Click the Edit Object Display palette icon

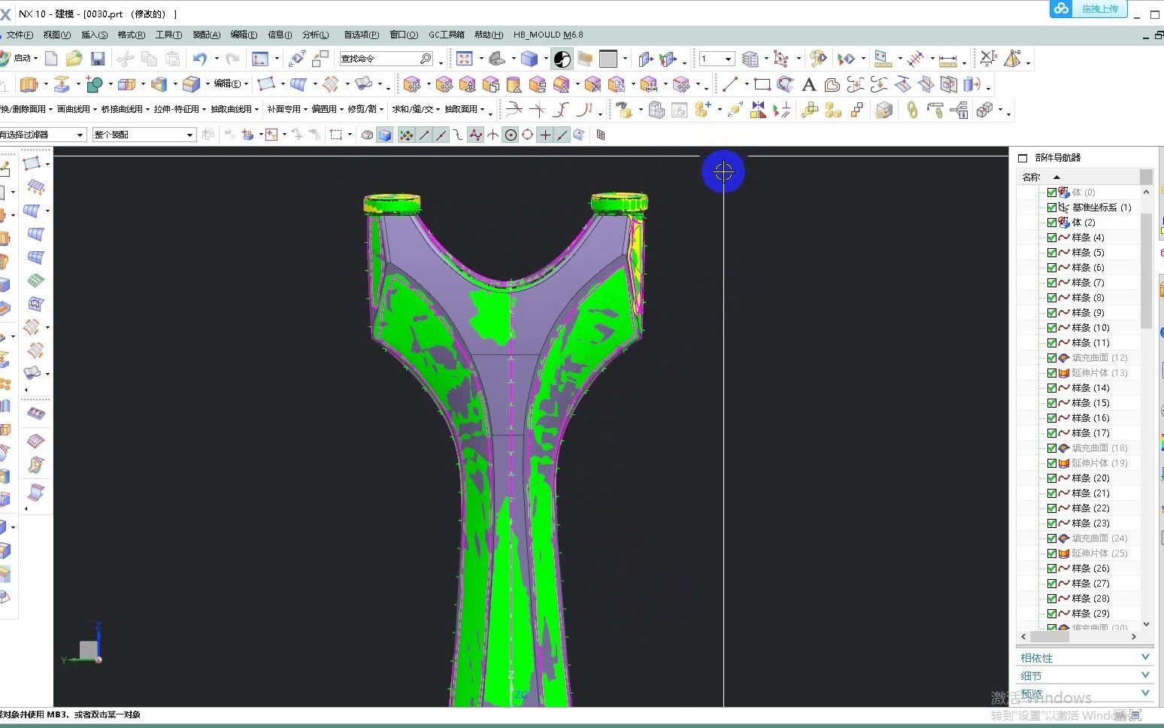(818, 59)
